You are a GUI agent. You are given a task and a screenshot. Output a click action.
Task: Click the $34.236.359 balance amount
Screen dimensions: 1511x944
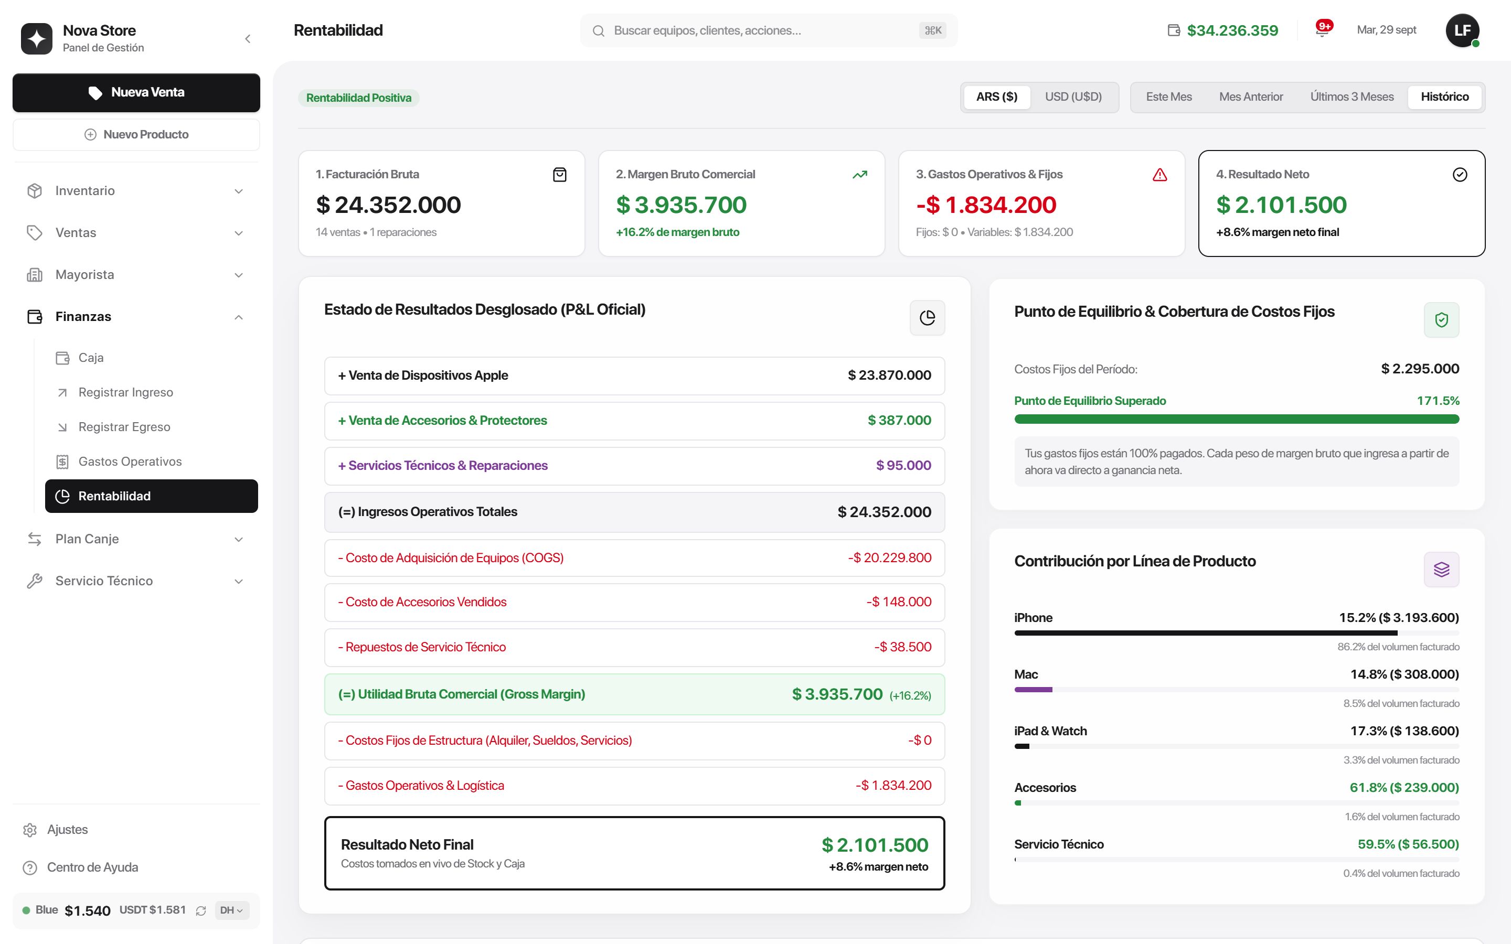point(1232,30)
